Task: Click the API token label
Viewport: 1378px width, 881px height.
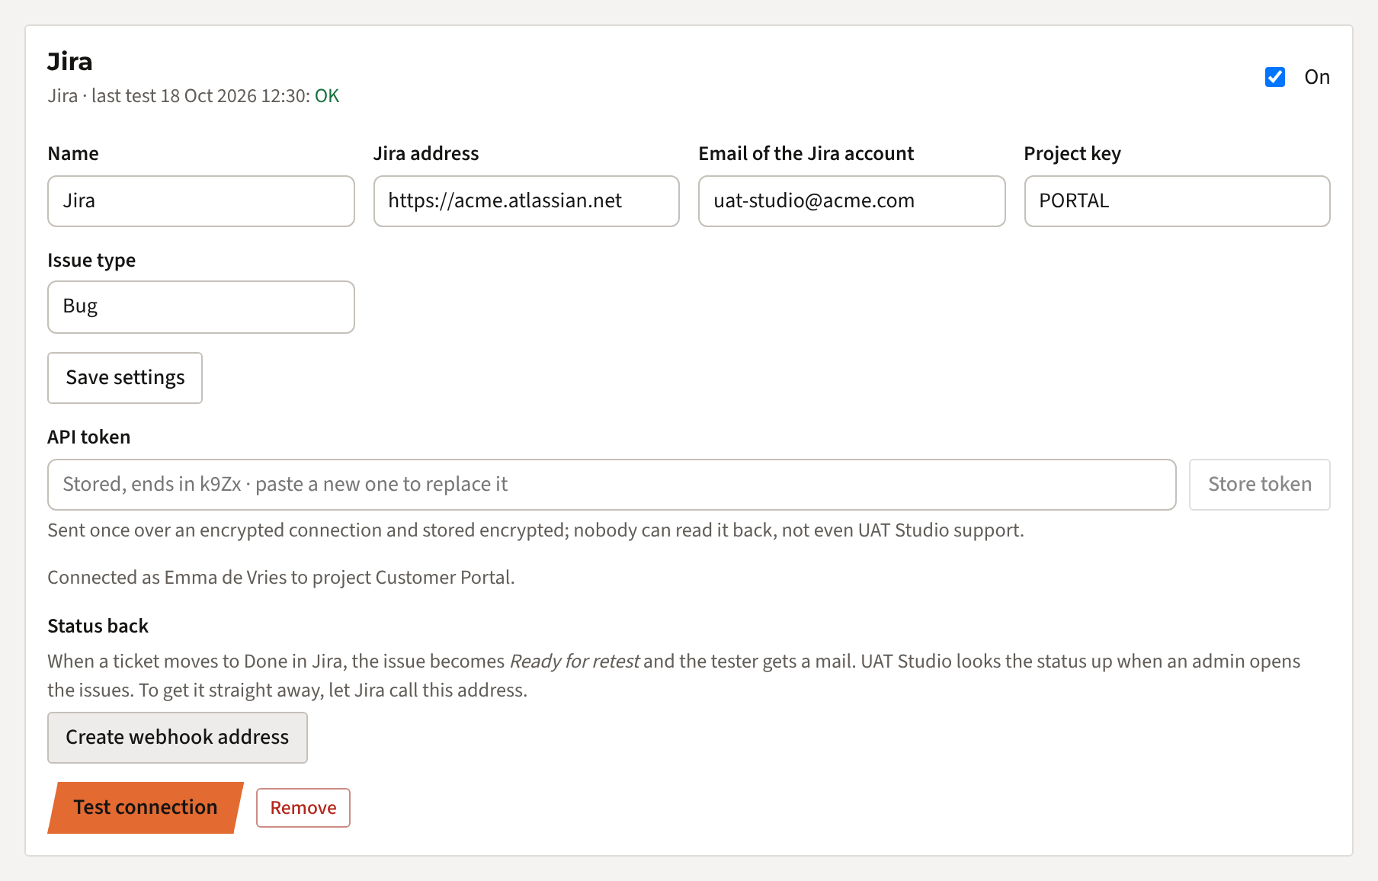Action: click(89, 437)
